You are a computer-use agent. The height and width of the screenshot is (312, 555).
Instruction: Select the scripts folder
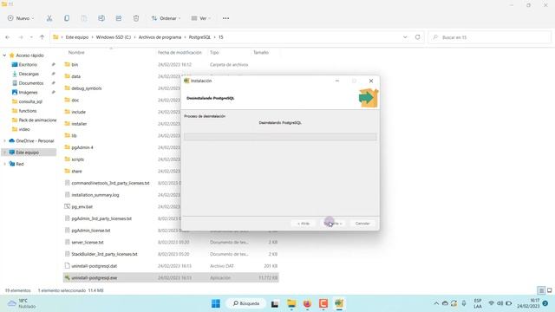(77, 159)
